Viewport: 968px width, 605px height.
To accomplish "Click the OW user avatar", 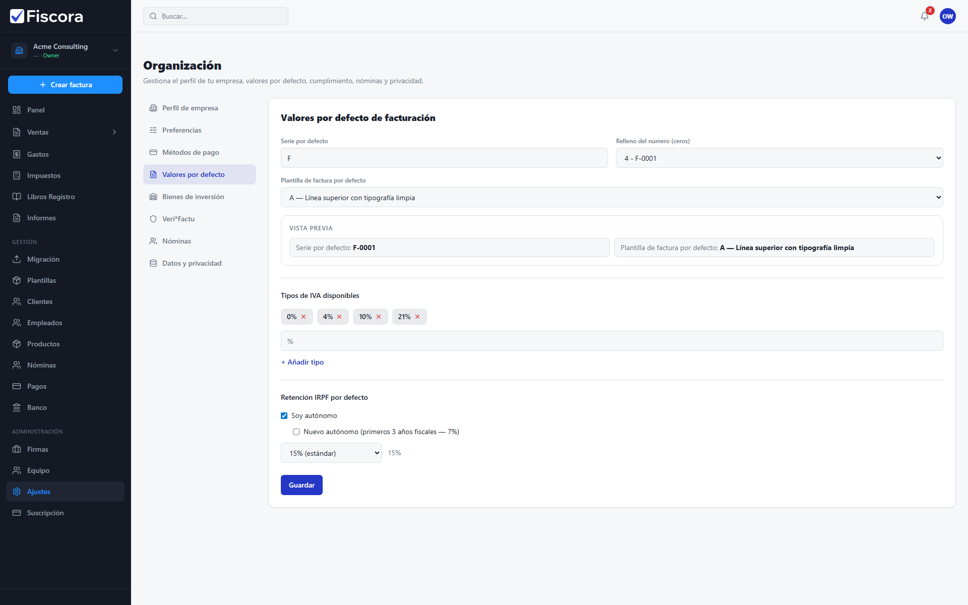I will (x=948, y=16).
